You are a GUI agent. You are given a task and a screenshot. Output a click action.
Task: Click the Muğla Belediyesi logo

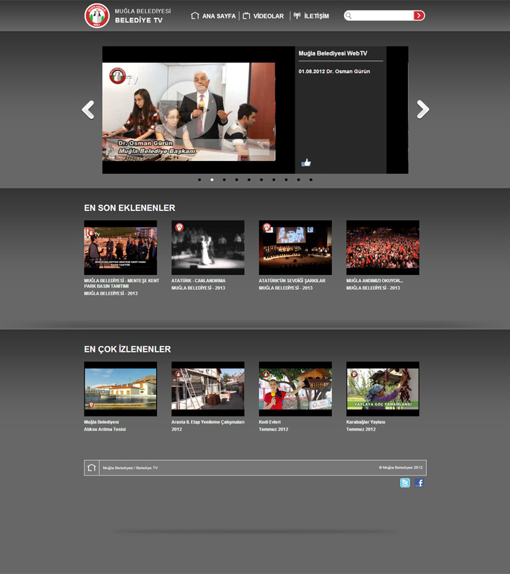97,15
